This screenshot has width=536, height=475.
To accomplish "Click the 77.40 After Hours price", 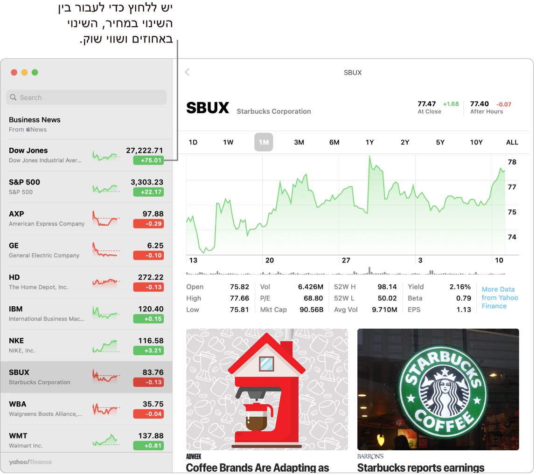I will pyautogui.click(x=479, y=104).
